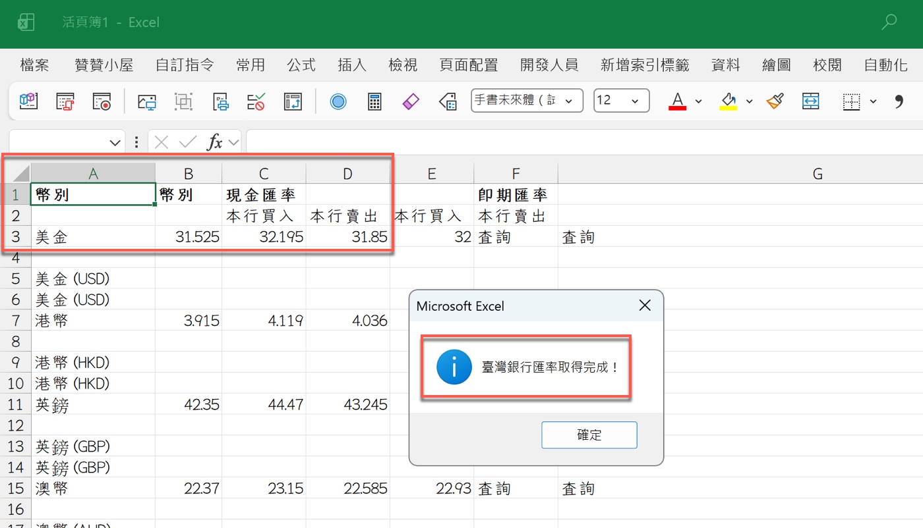Screen dimensions: 923x528
Task: Expand the fx function dropdown chevron
Action: coord(233,142)
